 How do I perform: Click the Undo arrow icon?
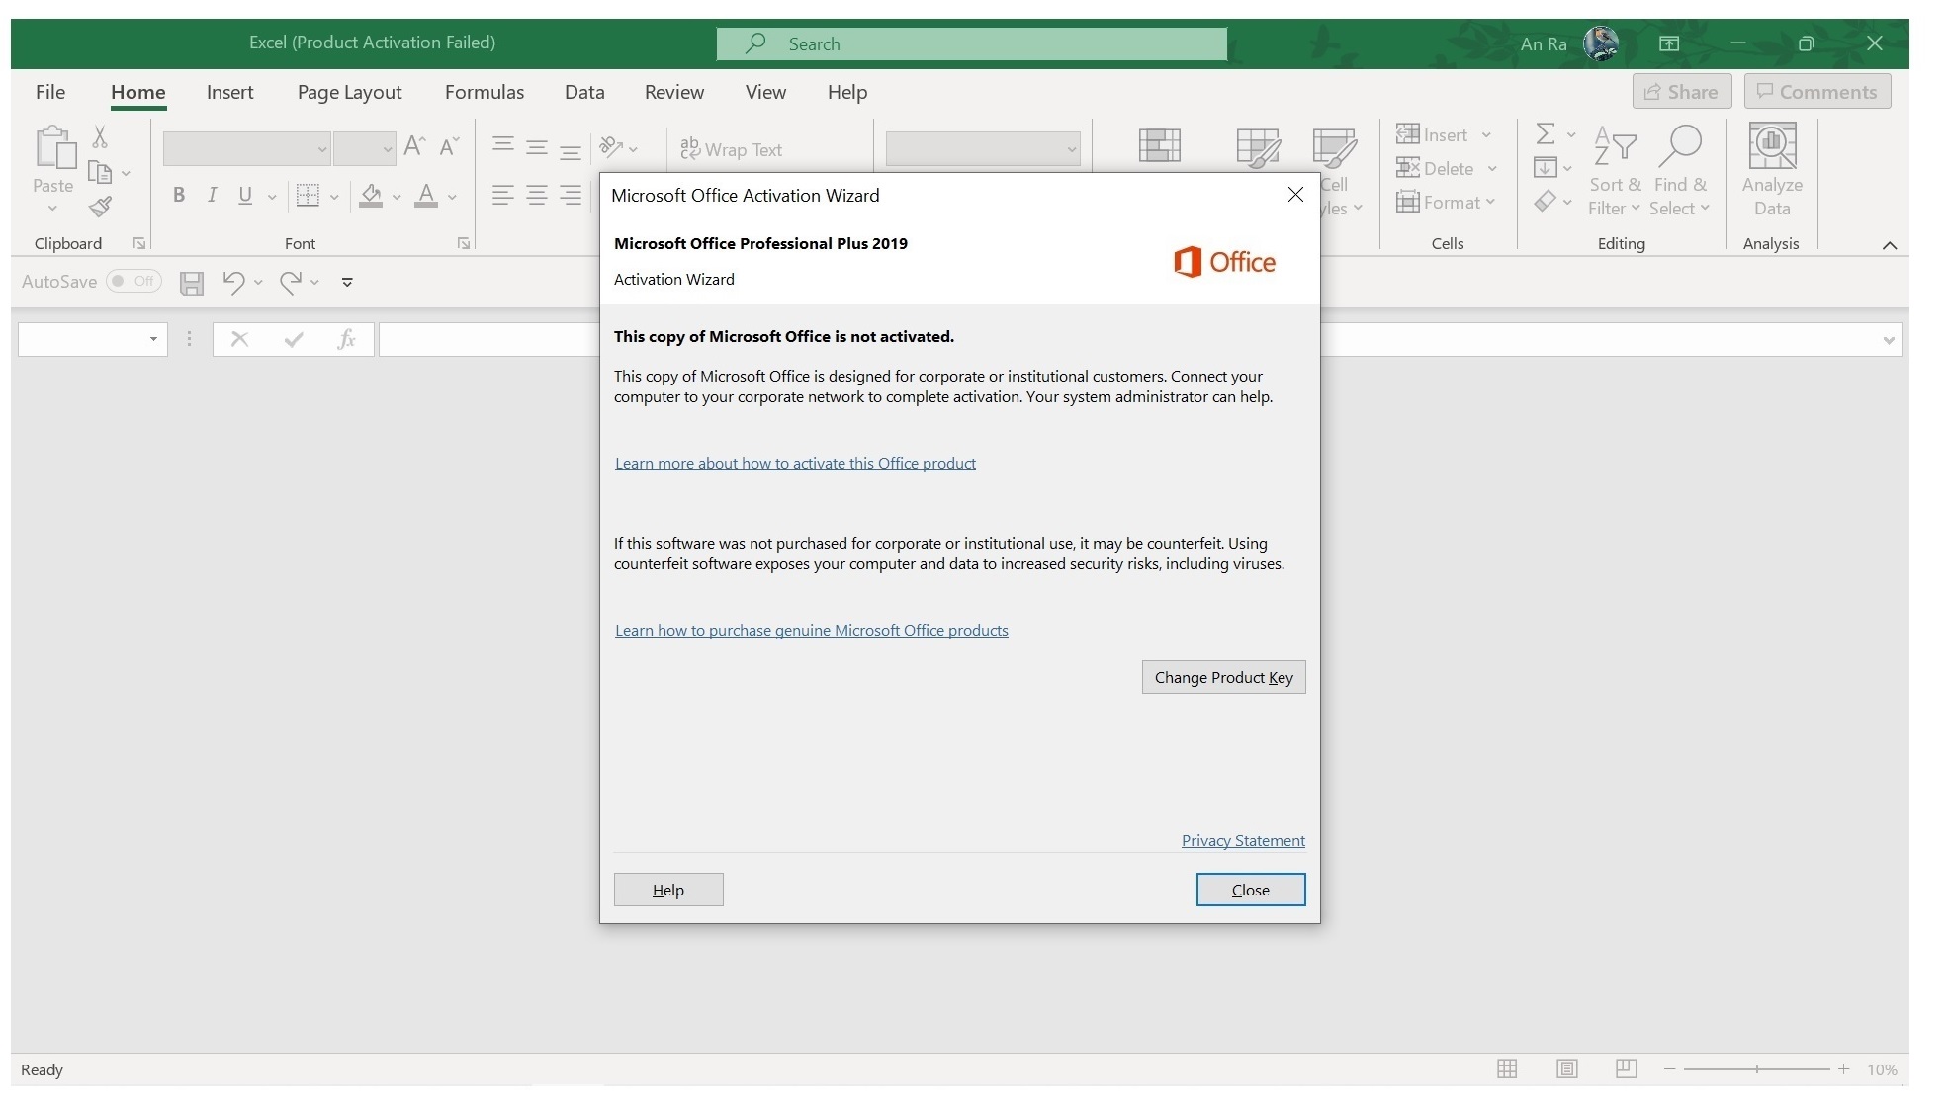click(x=232, y=283)
